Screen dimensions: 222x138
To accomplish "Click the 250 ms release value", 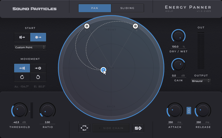I will coord(203,122).
